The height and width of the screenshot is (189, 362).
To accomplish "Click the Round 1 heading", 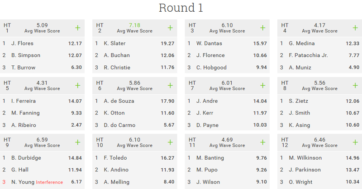I will coord(181,8).
